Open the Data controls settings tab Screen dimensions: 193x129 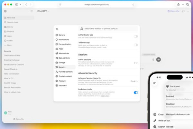62,58
